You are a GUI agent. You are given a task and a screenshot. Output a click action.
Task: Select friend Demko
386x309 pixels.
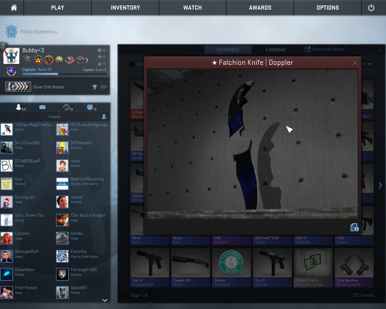[x=83, y=238]
